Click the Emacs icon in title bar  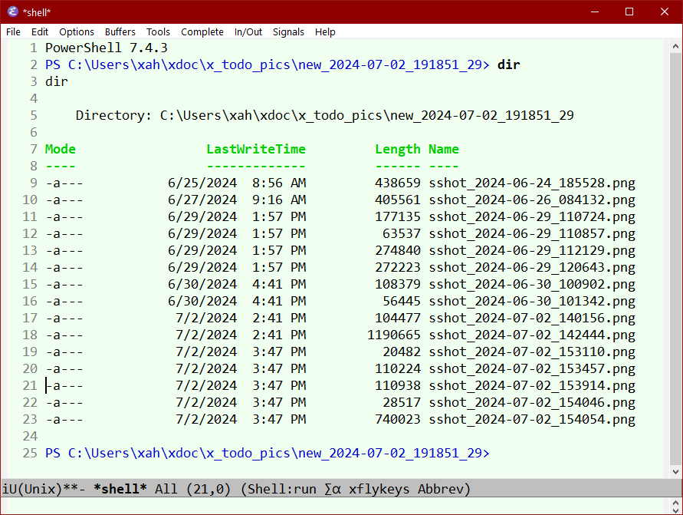pos(12,12)
